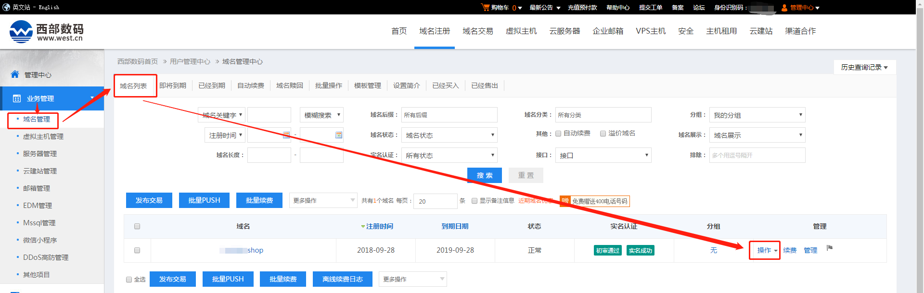
Task: Tick the 溢价域名 checkbox
Action: pos(603,134)
